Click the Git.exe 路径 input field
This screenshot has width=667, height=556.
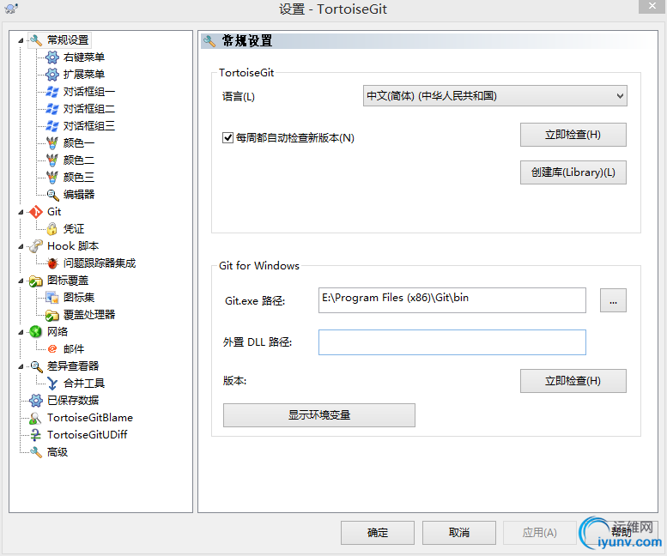point(452,300)
